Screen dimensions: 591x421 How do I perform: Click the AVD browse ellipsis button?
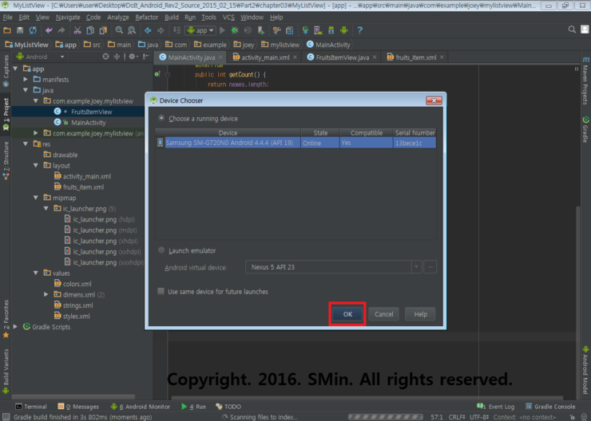click(430, 267)
